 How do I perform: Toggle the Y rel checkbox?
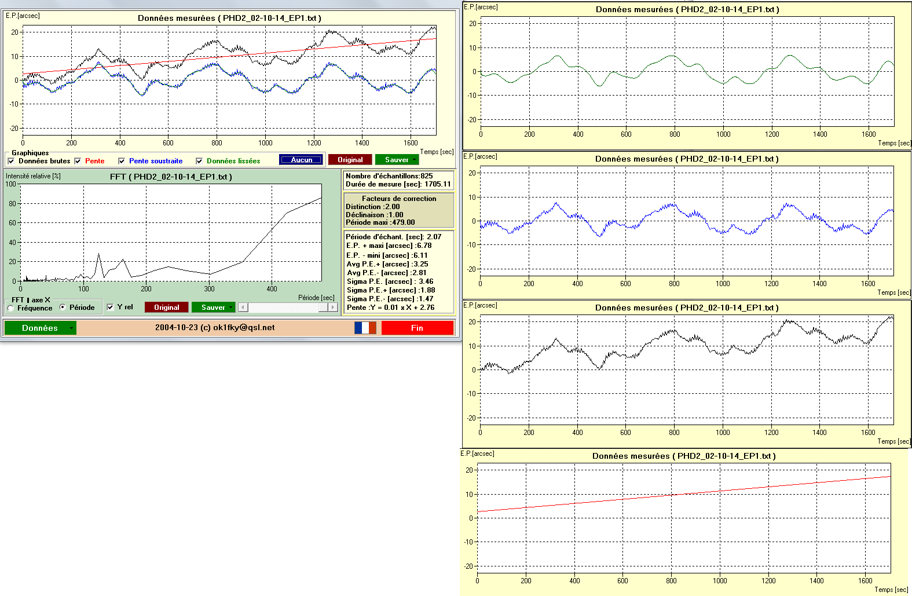110,307
